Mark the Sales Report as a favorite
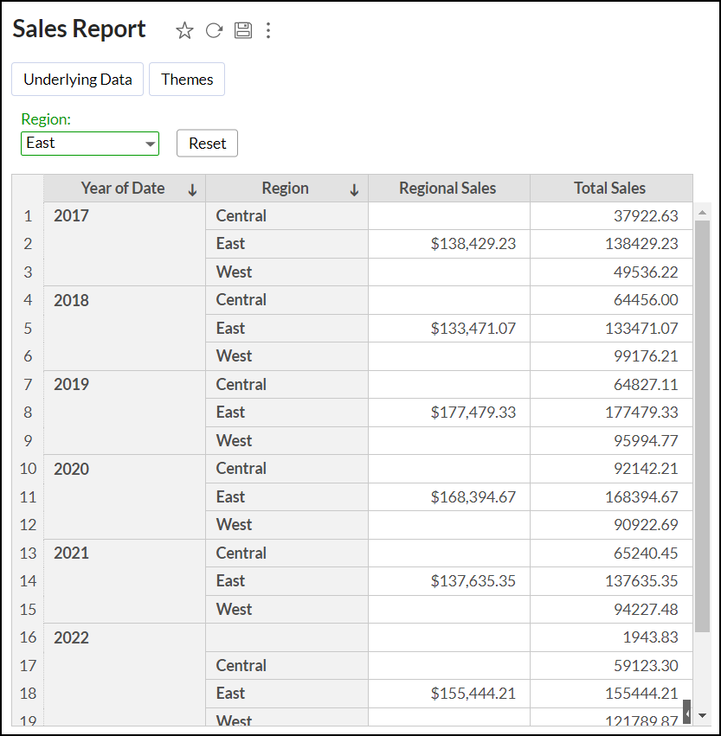 [x=184, y=30]
